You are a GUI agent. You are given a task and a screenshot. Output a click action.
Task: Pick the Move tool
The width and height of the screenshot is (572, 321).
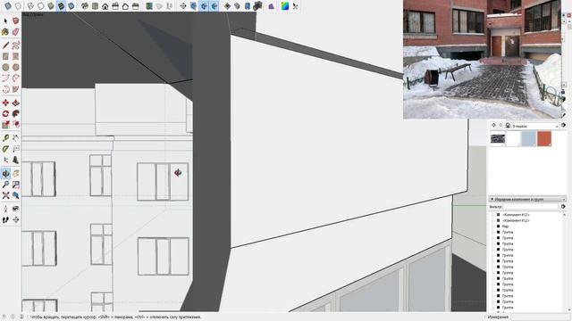click(x=5, y=103)
